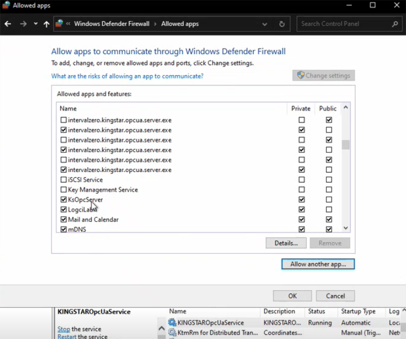Image resolution: width=406 pixels, height=339 pixels.
Task: Click the Remove button
Action: 330,243
